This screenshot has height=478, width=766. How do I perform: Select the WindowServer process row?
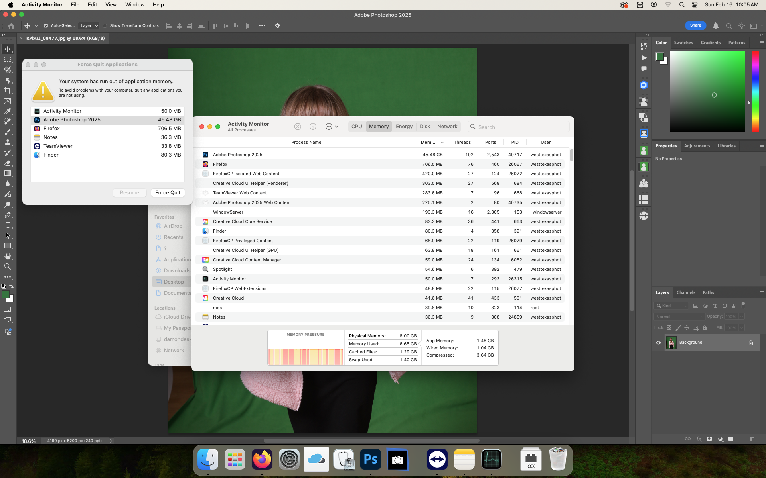[380, 212]
